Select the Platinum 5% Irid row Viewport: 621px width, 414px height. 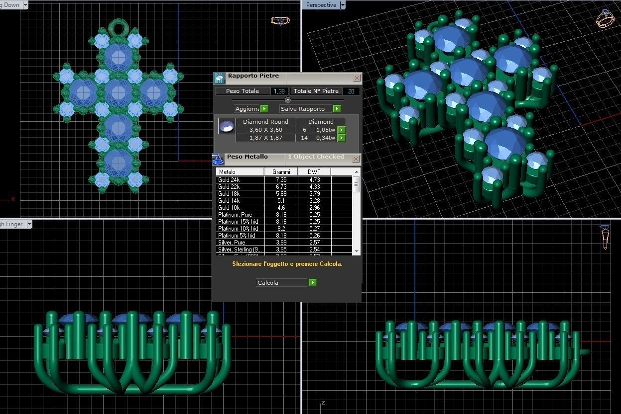click(x=284, y=235)
